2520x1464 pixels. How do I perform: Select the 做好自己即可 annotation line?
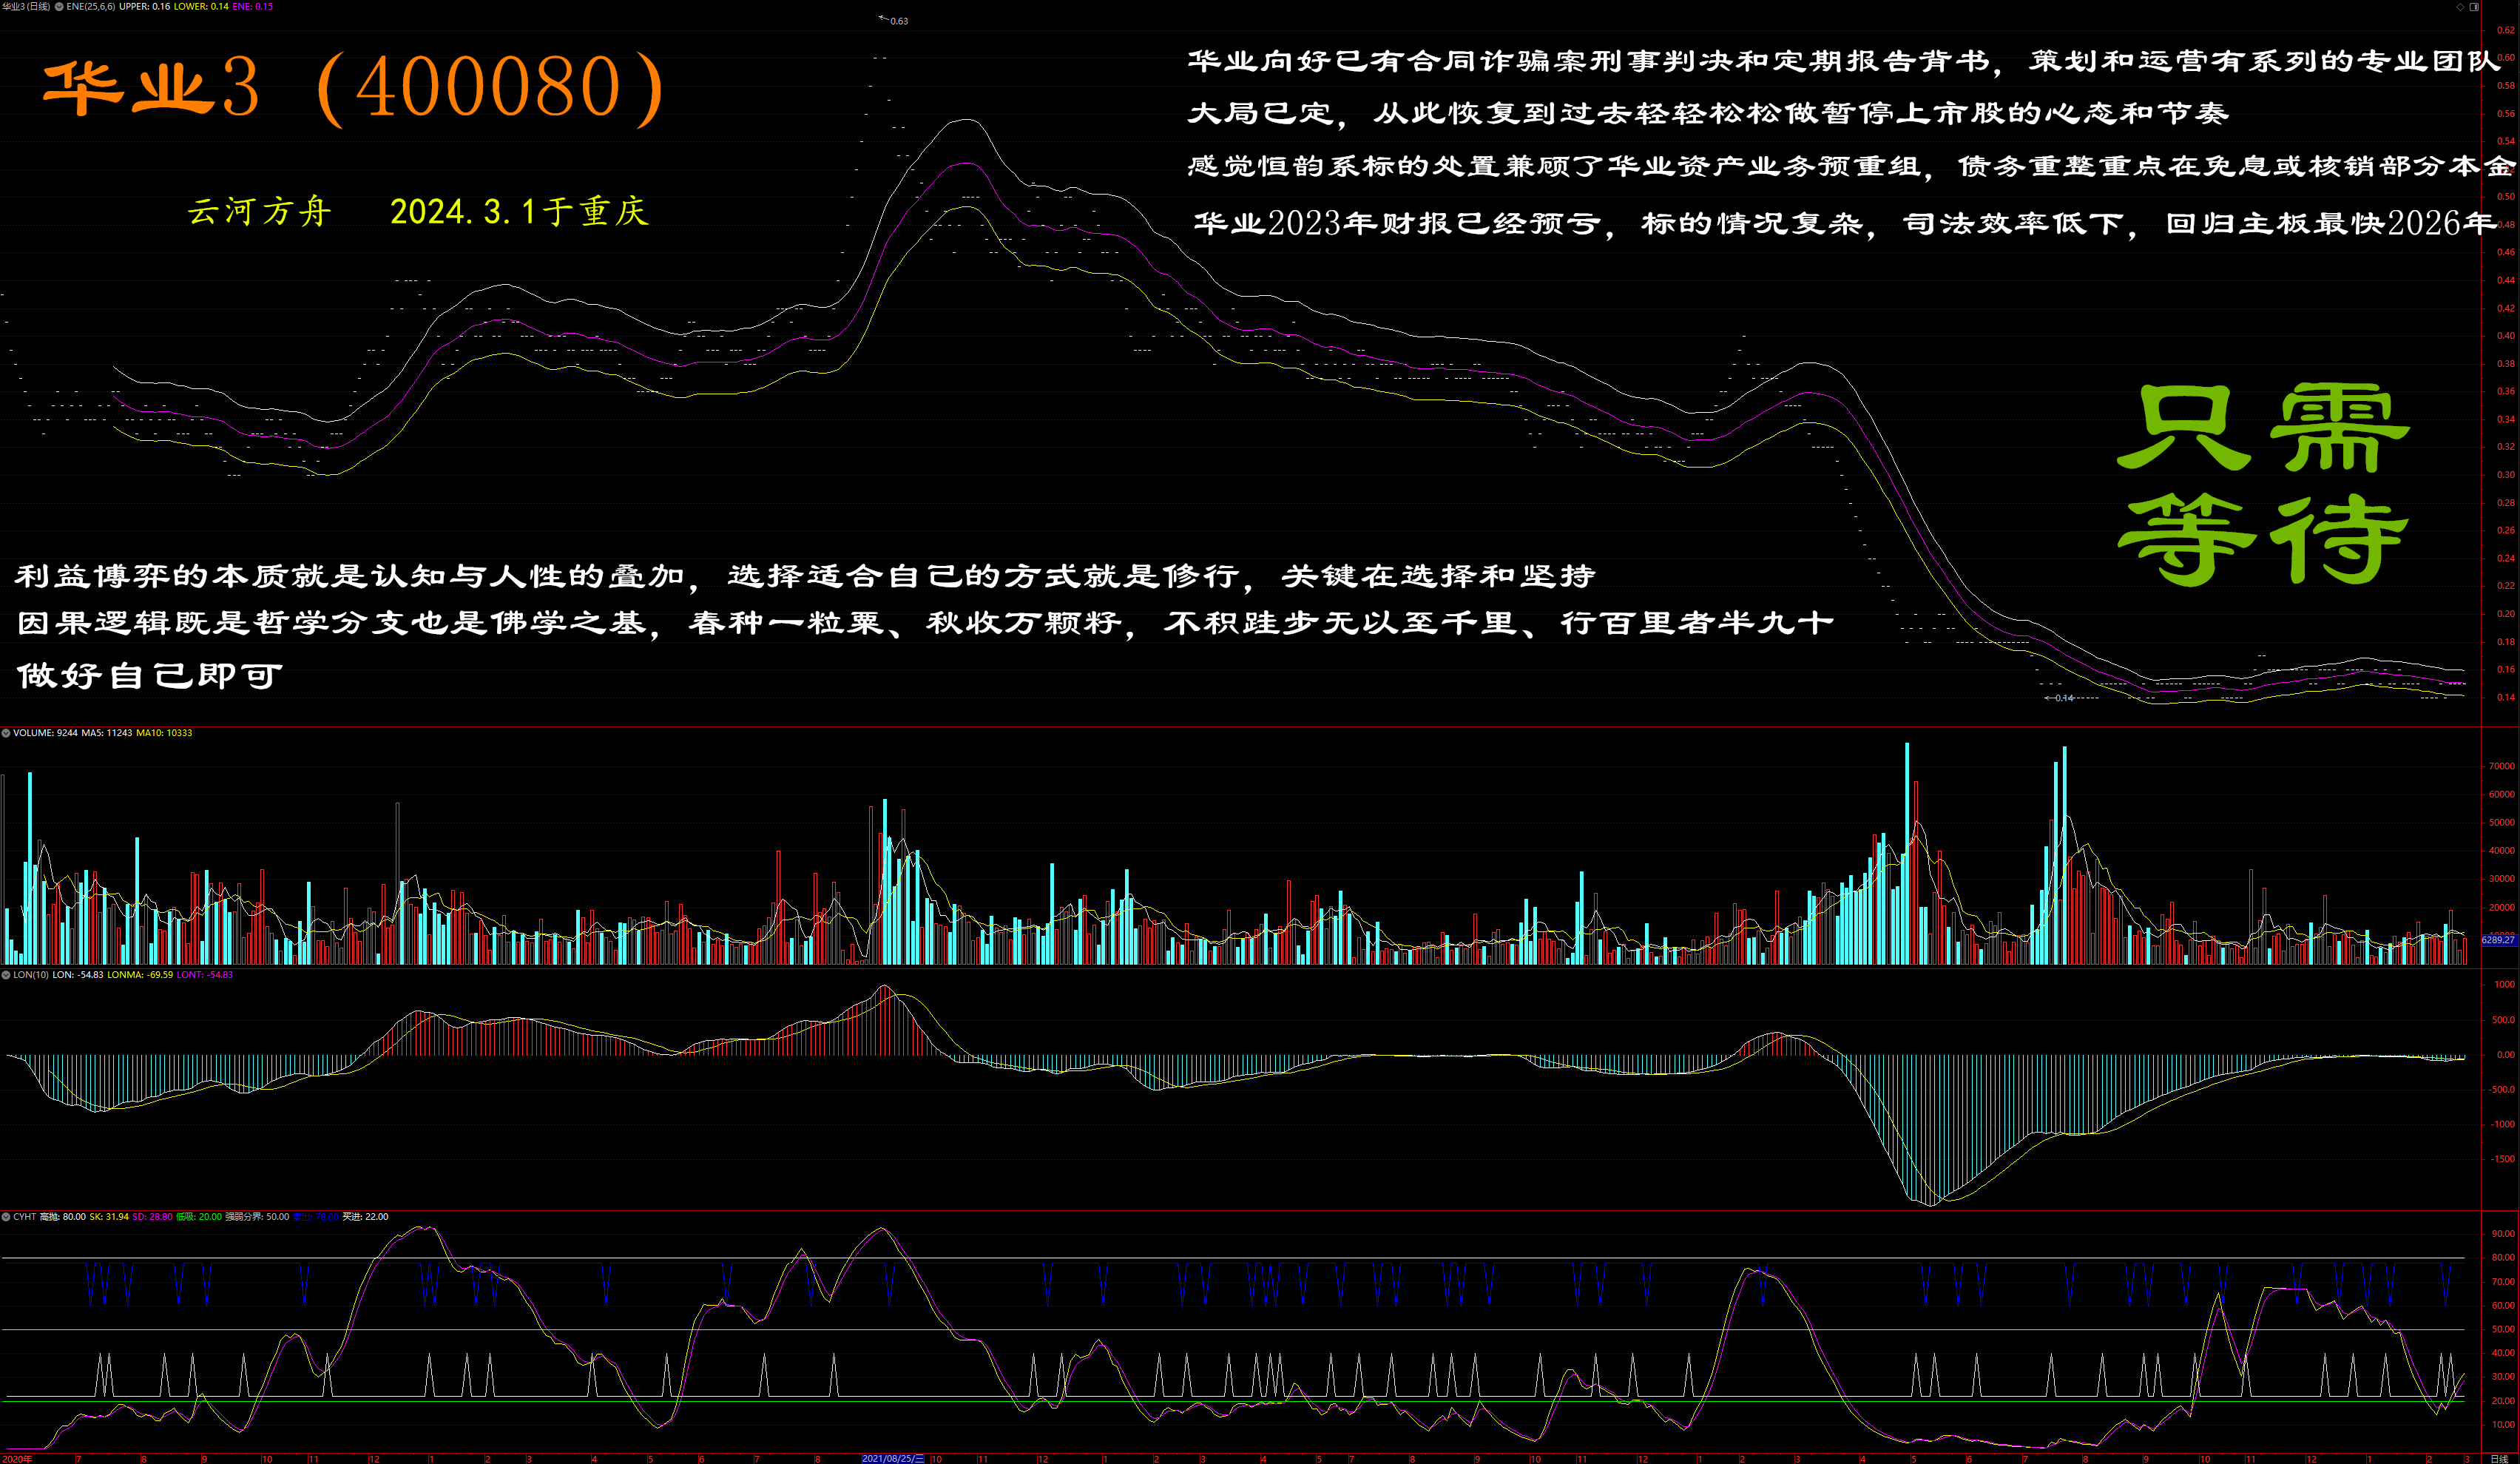point(150,675)
